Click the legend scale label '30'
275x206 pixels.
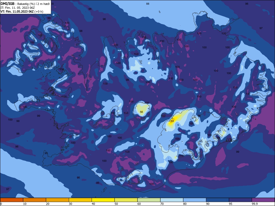click(70, 204)
